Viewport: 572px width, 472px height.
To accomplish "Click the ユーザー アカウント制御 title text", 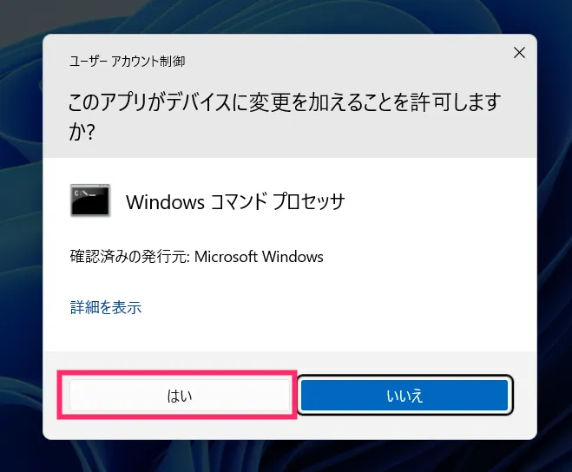I will (128, 61).
